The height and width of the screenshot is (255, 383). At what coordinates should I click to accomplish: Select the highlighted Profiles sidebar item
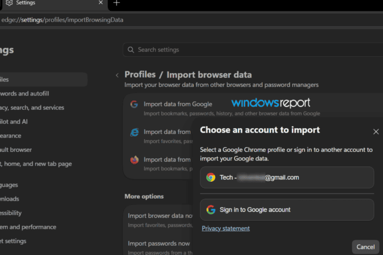coord(44,80)
